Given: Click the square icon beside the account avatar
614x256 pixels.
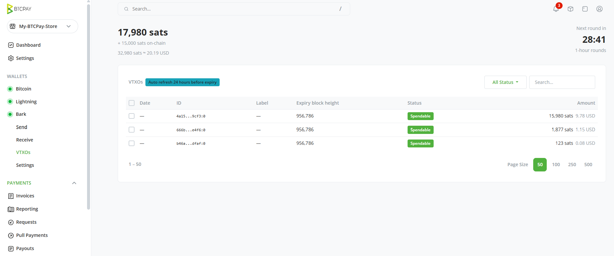Looking at the screenshot, I should (585, 9).
